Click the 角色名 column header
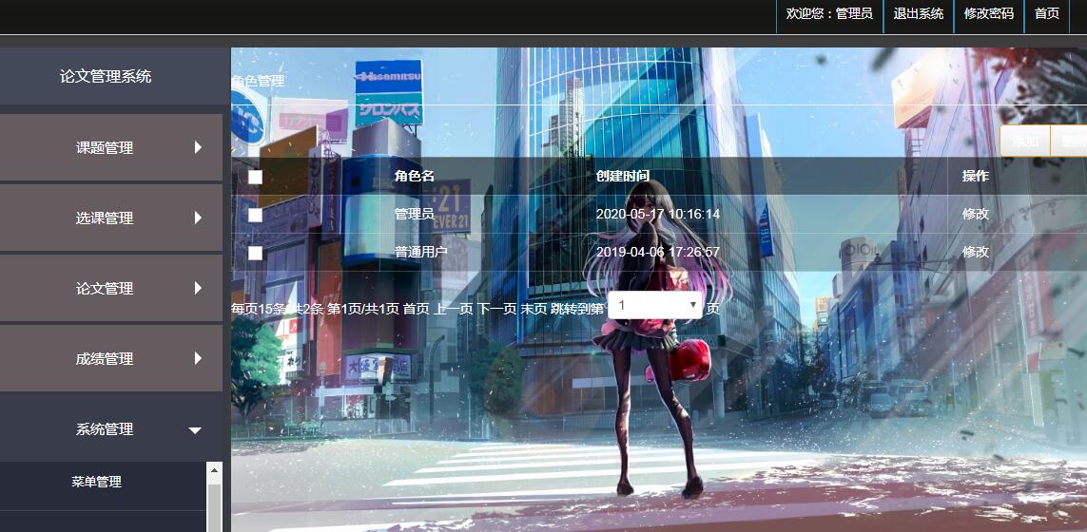 coord(415,176)
